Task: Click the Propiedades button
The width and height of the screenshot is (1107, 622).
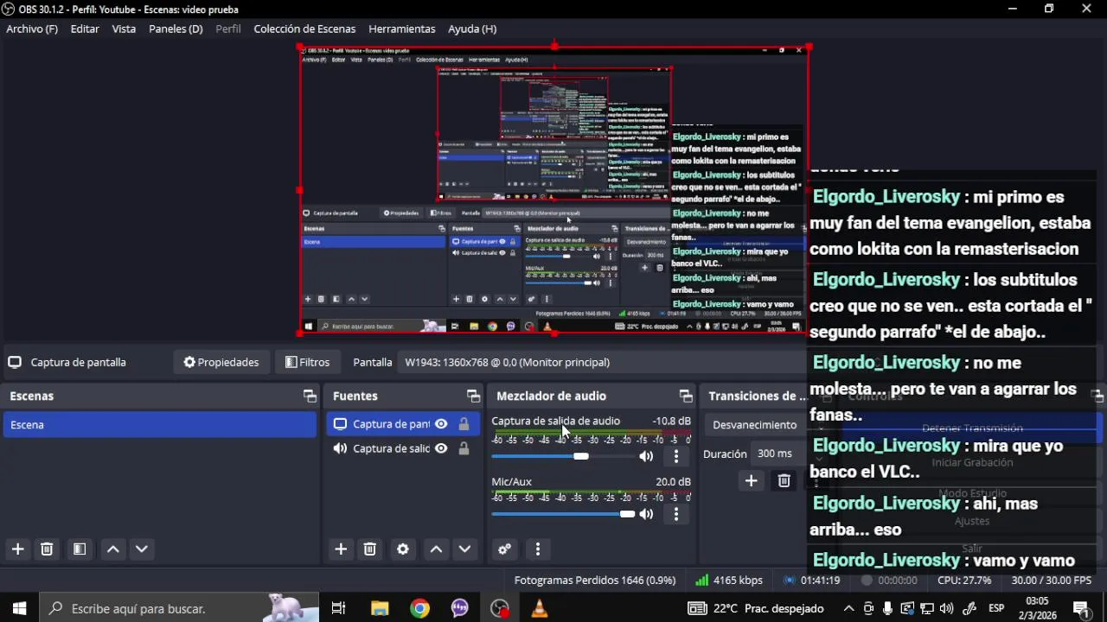Action: click(221, 362)
